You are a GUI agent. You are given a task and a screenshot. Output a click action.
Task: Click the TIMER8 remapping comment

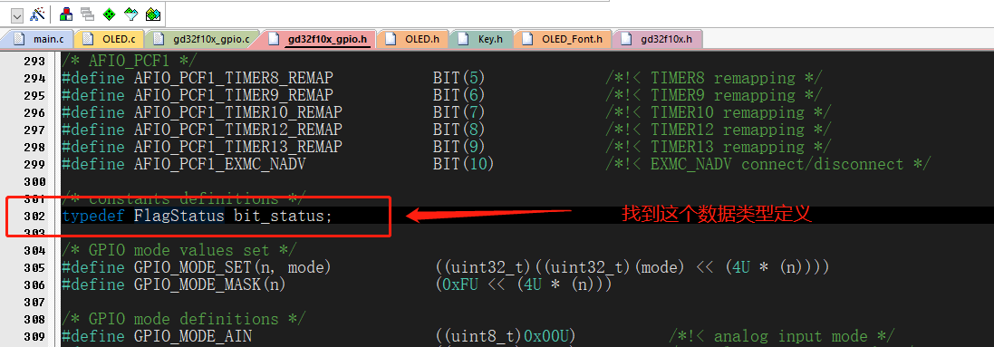pyautogui.click(x=714, y=79)
